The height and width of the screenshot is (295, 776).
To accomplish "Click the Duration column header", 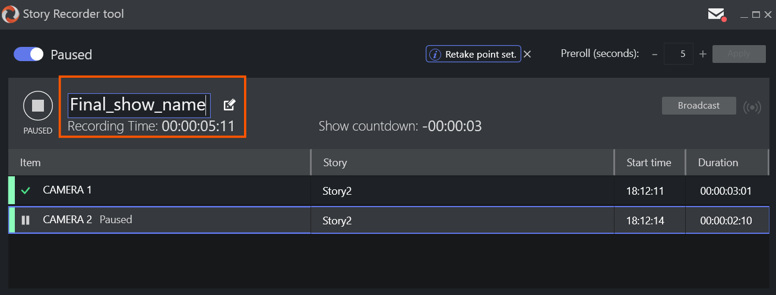I will [718, 163].
